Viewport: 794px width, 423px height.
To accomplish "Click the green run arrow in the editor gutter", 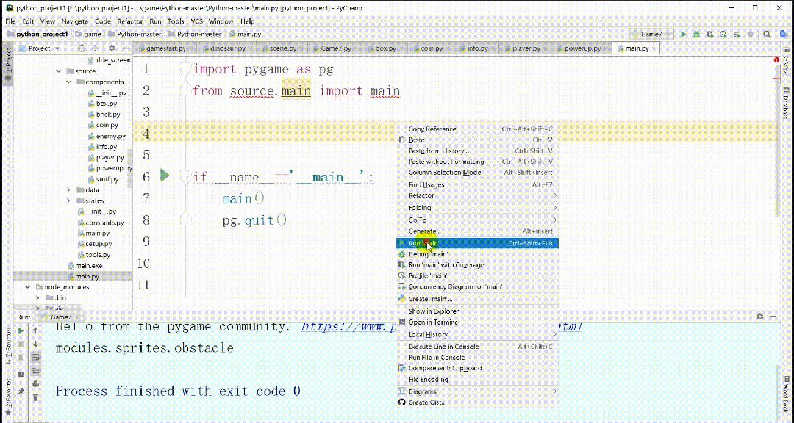I will point(165,176).
